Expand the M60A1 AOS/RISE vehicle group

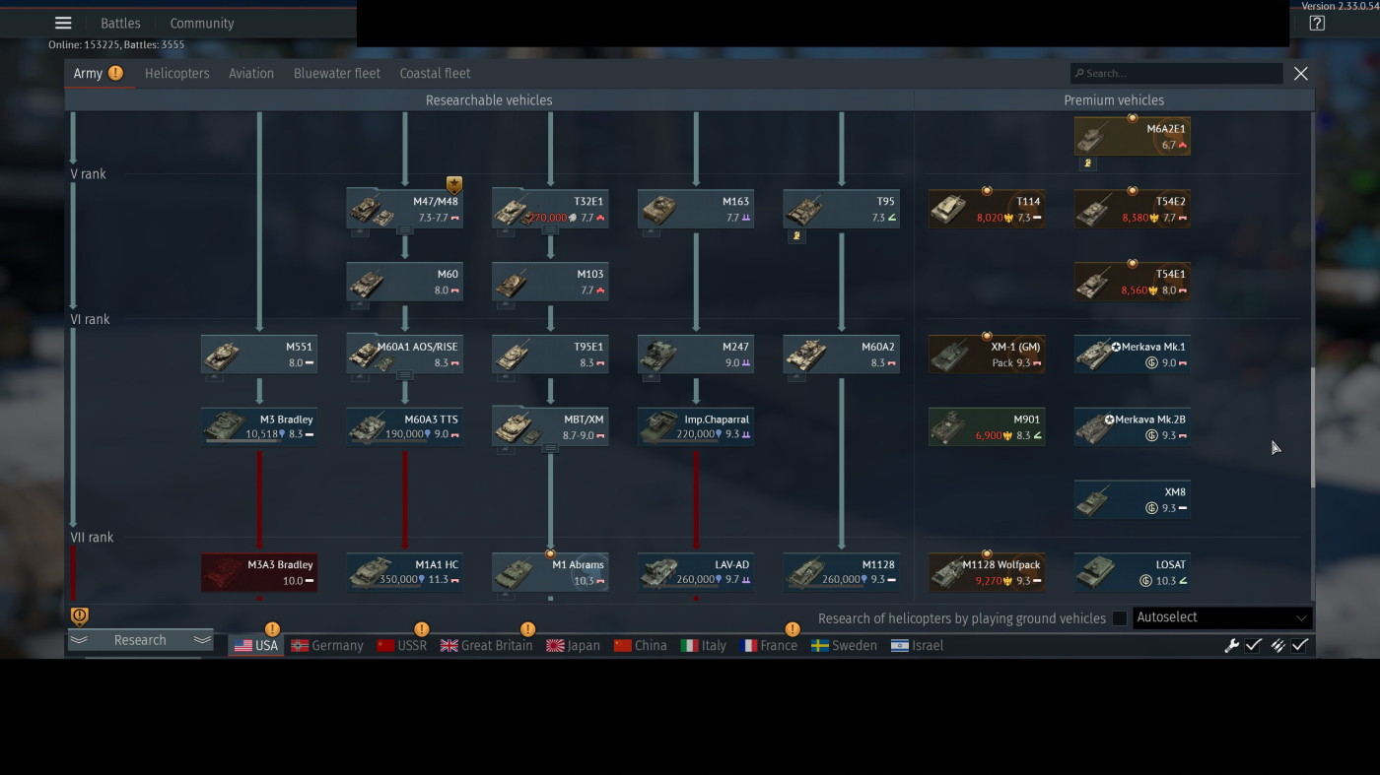(x=404, y=376)
